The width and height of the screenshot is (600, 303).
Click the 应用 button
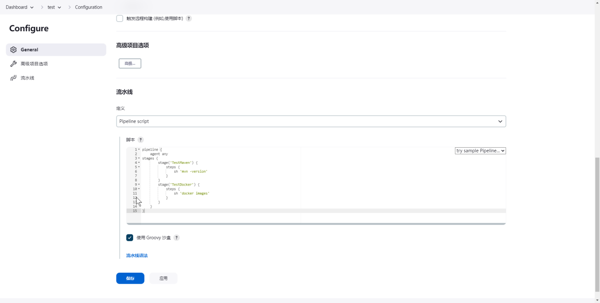click(163, 278)
